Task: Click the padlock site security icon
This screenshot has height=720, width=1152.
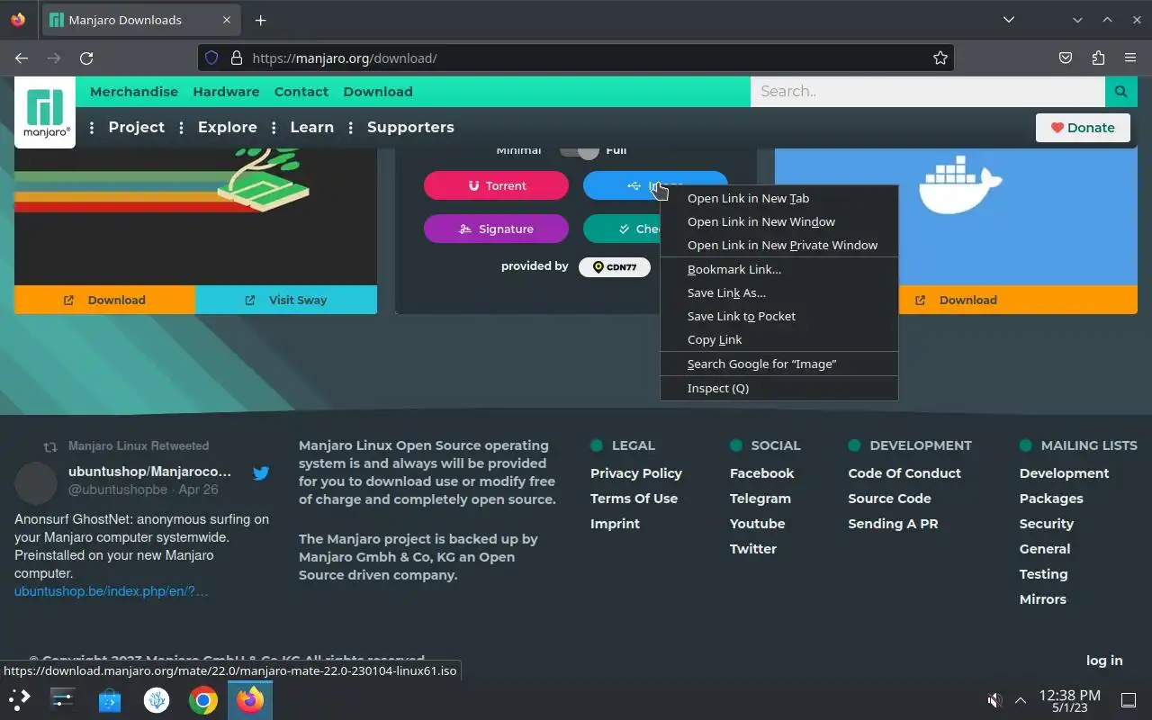Action: [237, 58]
